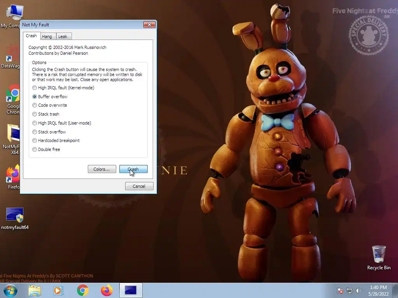Close the Not My Fault window
The height and width of the screenshot is (298, 398).
coord(149,24)
